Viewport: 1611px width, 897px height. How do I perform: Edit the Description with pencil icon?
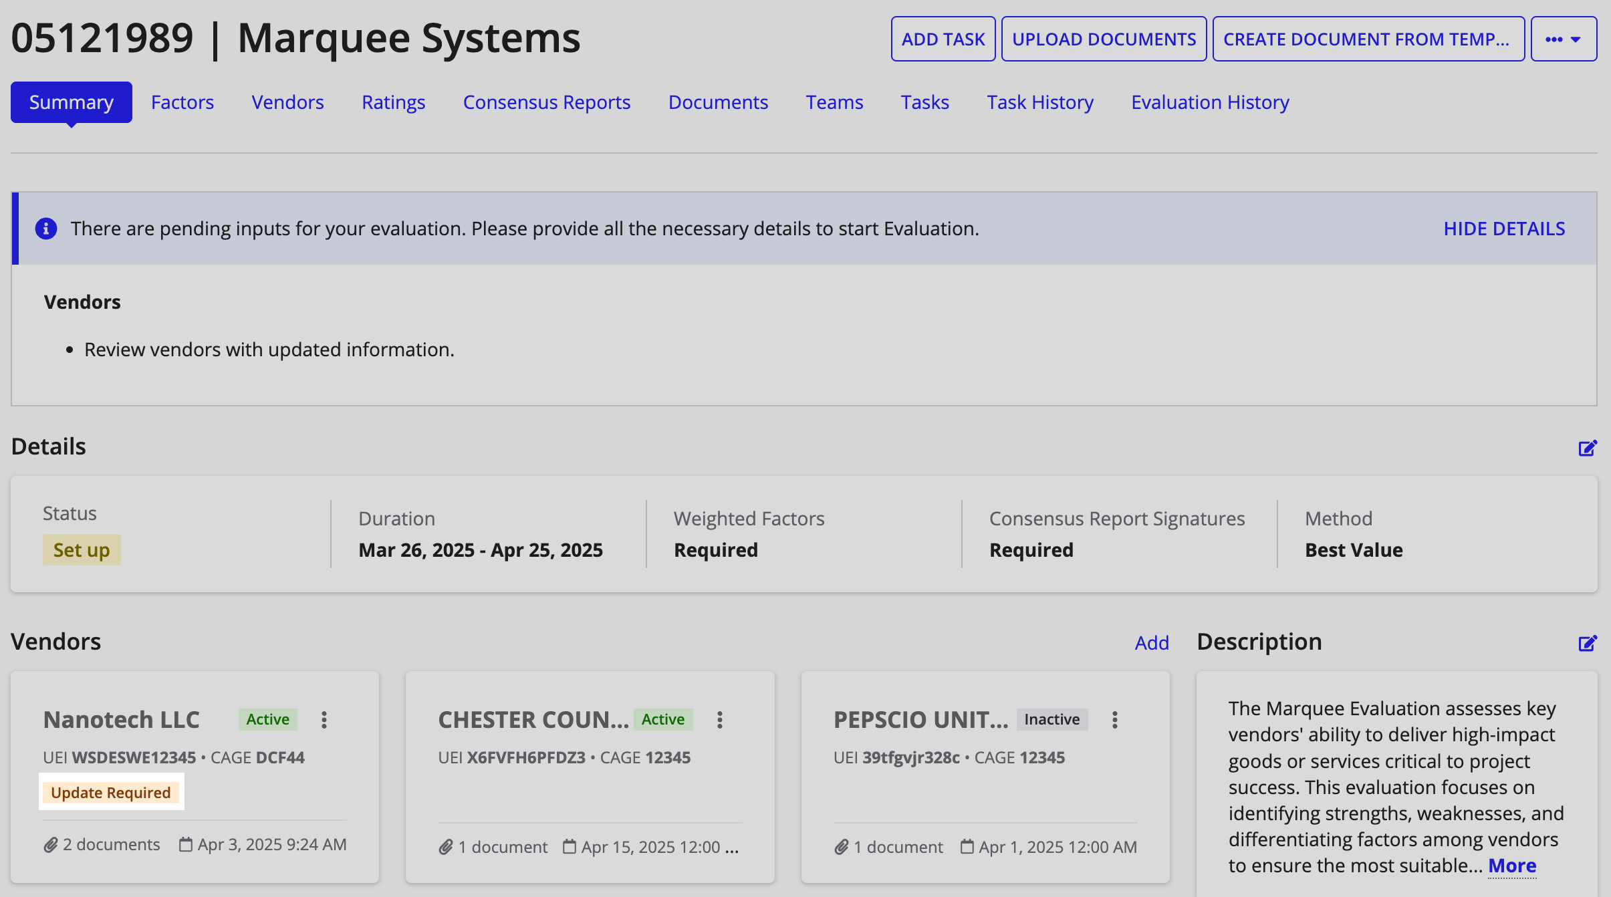[1588, 643]
